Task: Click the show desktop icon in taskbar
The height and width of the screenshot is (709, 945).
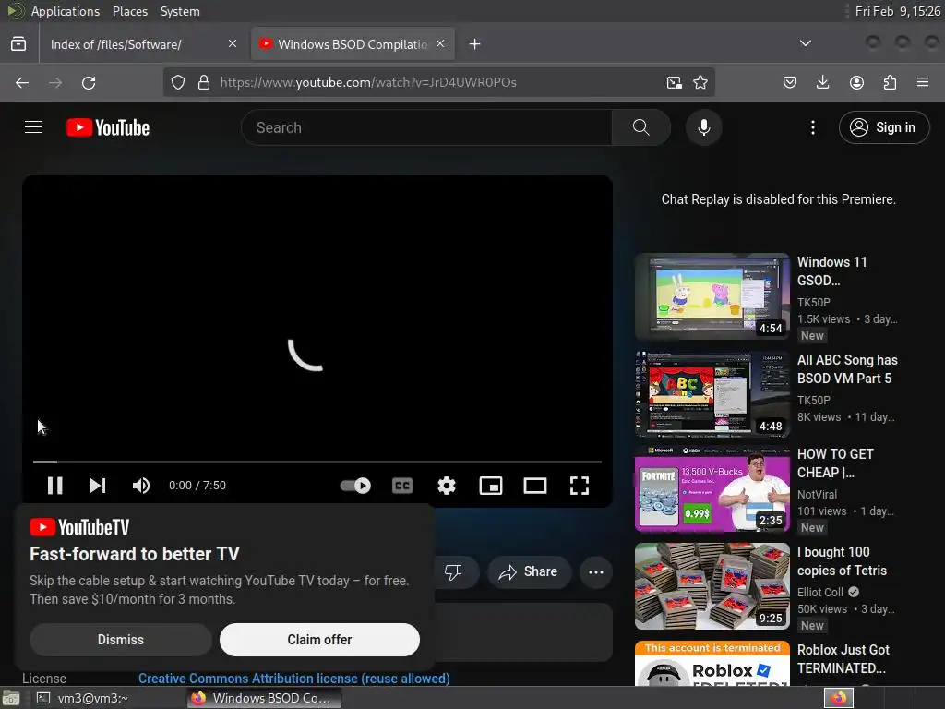Action: [x=11, y=698]
